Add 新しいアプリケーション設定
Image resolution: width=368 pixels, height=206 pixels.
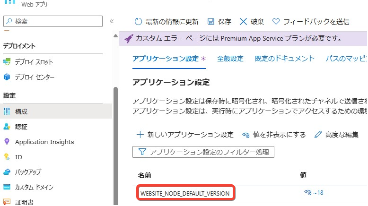coord(185,135)
